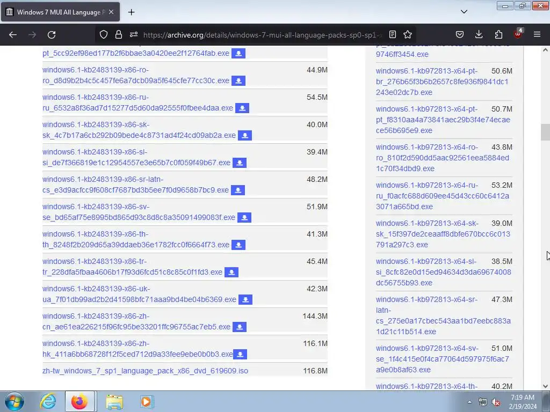
Task: Open windows6.1-kb972813-x64-ru-ru exe link
Action: (x=443, y=196)
